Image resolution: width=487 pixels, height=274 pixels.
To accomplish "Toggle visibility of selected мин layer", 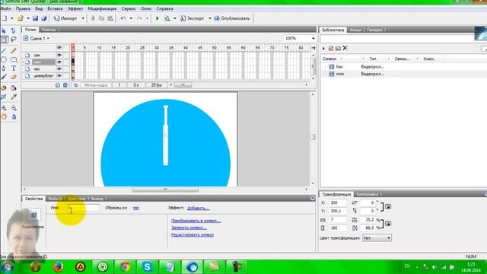I will tap(59, 62).
